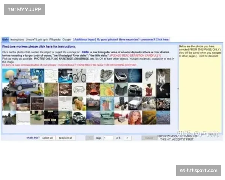Open the Google tab

click(x=66, y=39)
